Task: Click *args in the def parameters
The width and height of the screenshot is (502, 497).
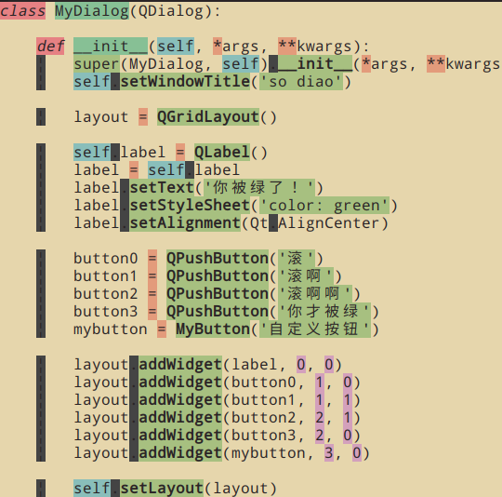Action: 235,46
